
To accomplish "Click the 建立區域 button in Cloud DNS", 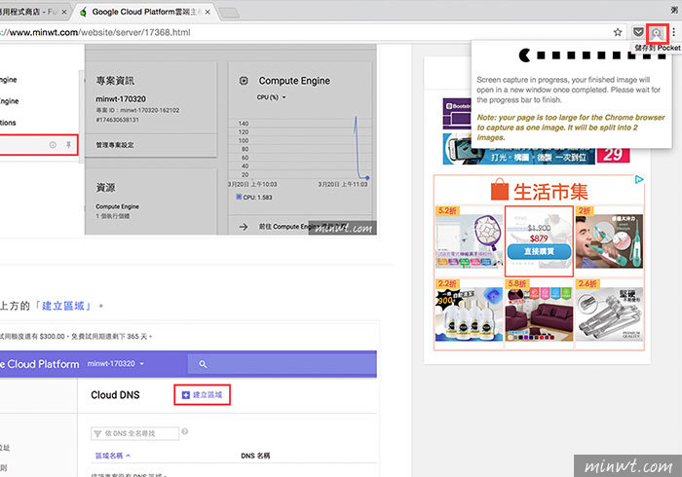I will (x=203, y=395).
